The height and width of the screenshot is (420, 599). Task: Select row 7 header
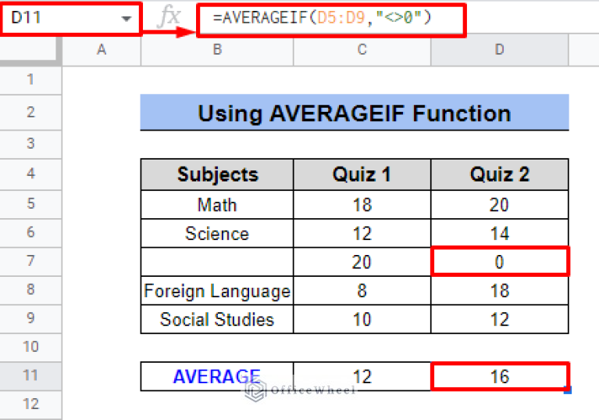(30, 261)
